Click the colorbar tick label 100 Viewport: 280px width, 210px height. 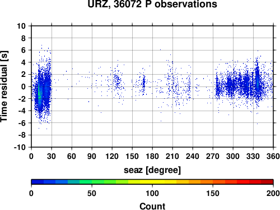click(152, 193)
